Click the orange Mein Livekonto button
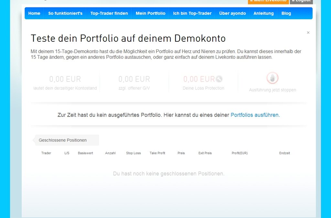The image size is (331, 218). [x=268, y=1]
